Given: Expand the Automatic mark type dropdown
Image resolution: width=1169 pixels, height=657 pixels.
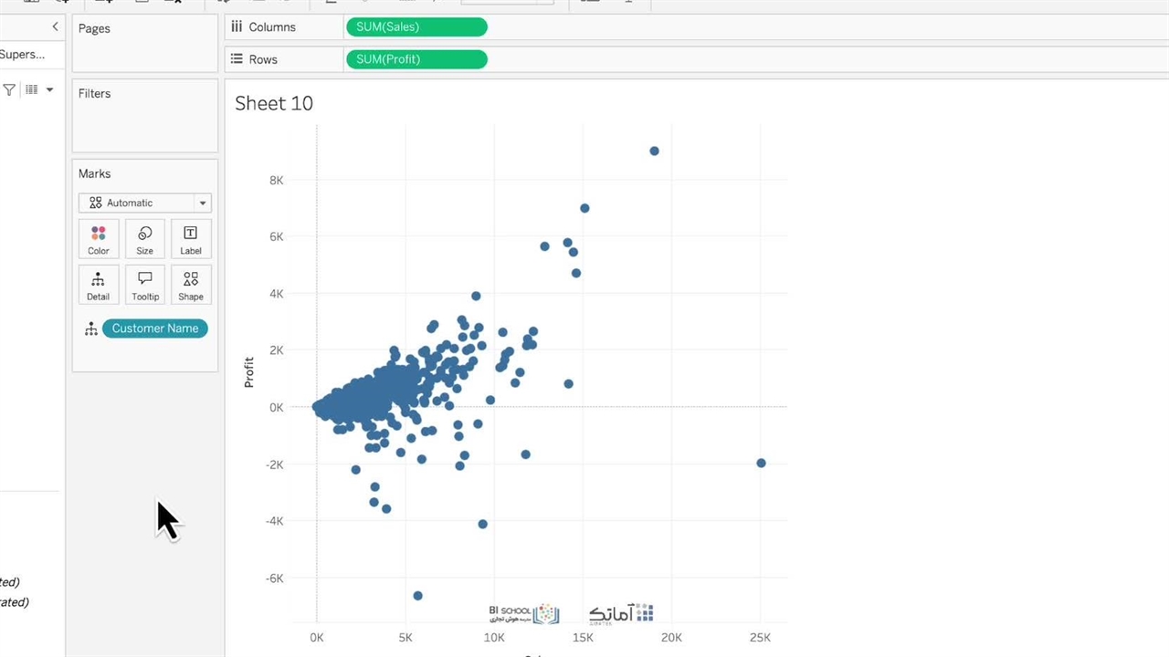Looking at the screenshot, I should 203,203.
